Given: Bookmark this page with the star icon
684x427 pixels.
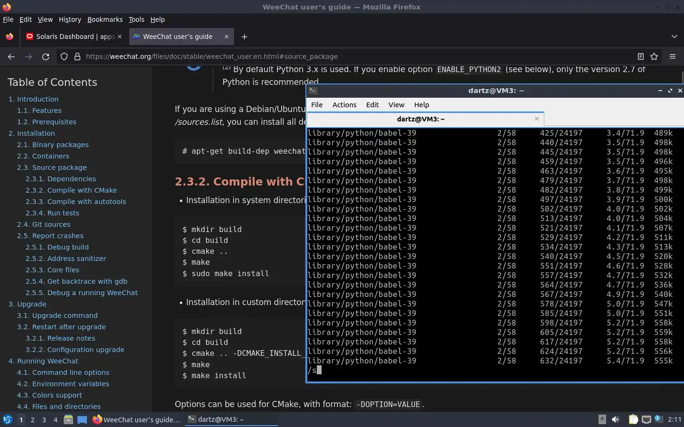Looking at the screenshot, I should [x=654, y=56].
